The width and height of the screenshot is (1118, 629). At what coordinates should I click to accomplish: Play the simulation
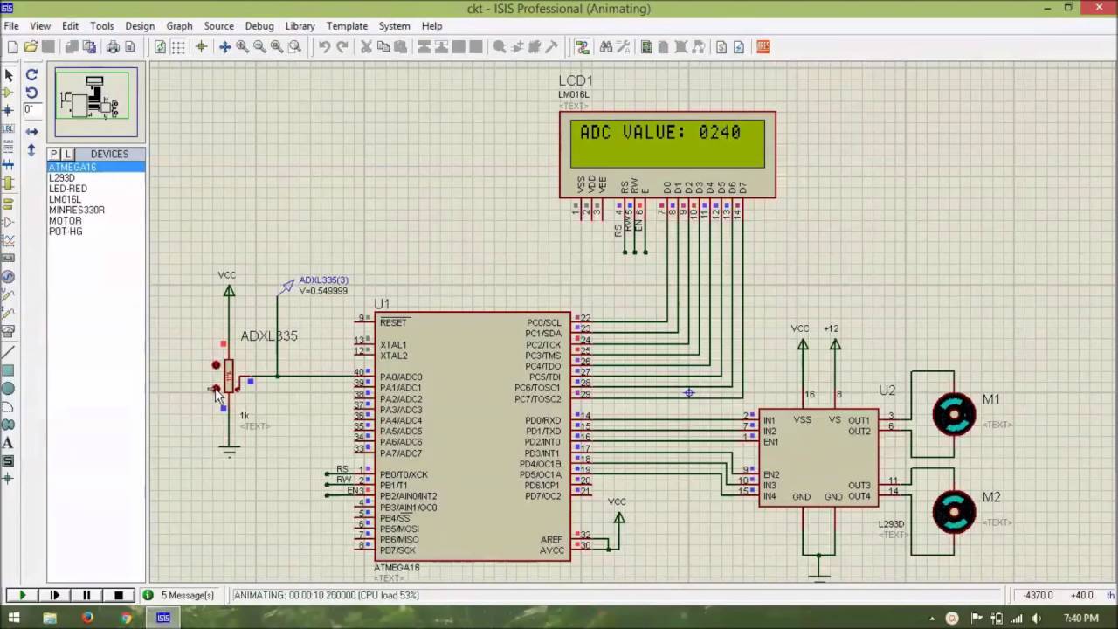click(x=22, y=595)
